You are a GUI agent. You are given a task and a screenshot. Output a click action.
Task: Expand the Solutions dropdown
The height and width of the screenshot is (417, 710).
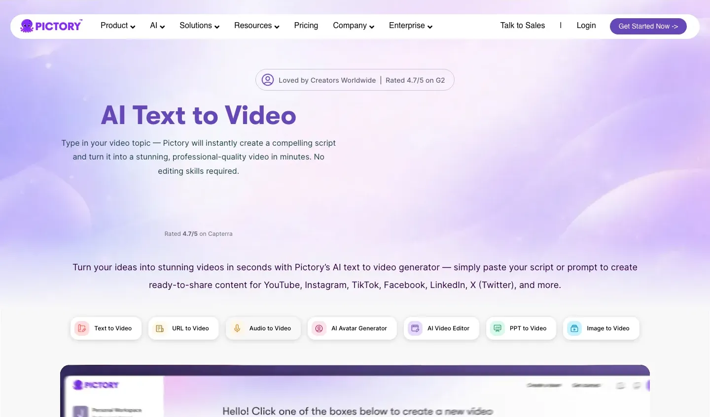199,26
